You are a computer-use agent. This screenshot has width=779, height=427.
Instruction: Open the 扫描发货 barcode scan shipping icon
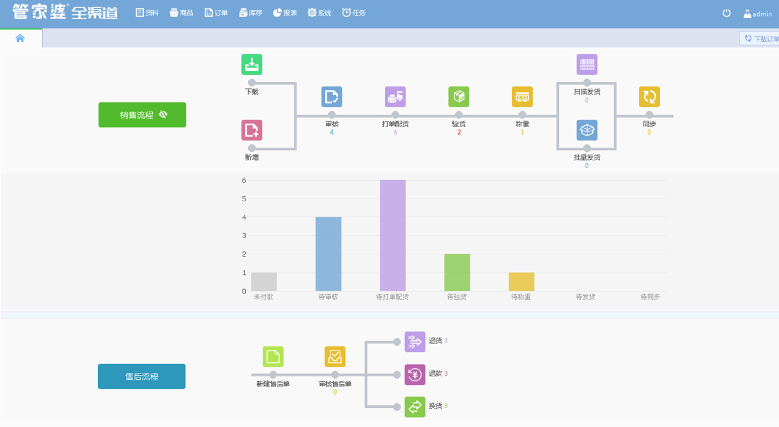point(587,64)
